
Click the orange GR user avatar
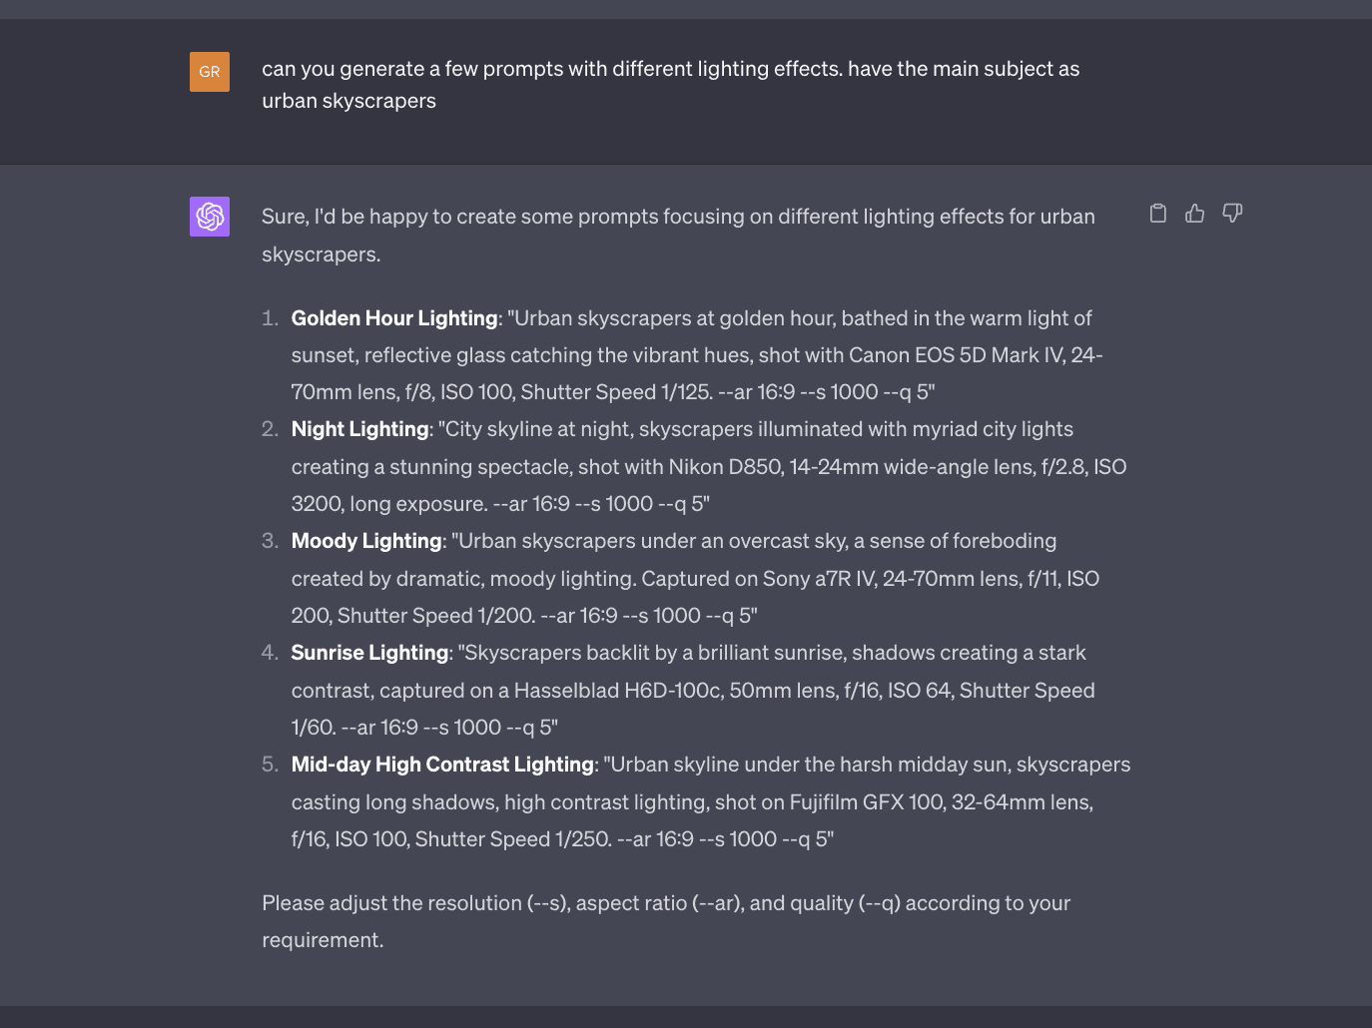210,72
